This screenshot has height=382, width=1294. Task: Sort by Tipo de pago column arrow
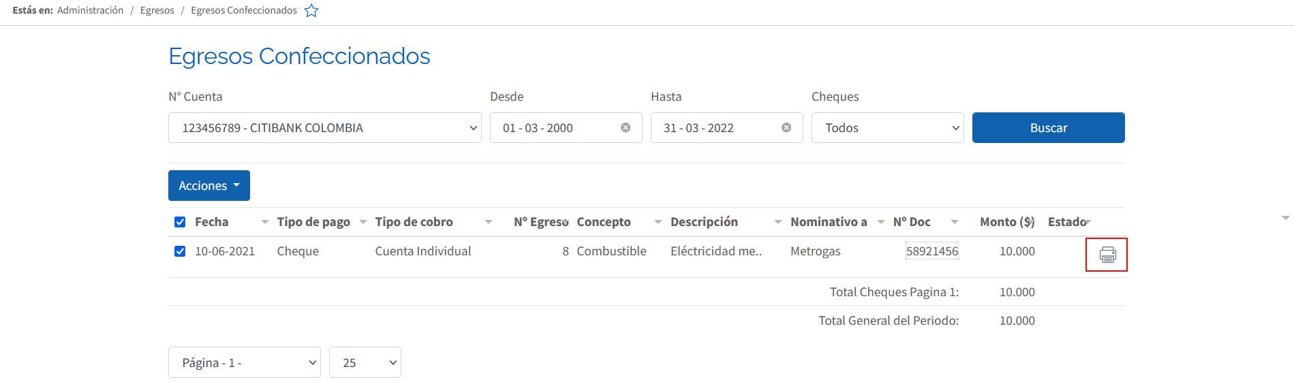tap(363, 222)
